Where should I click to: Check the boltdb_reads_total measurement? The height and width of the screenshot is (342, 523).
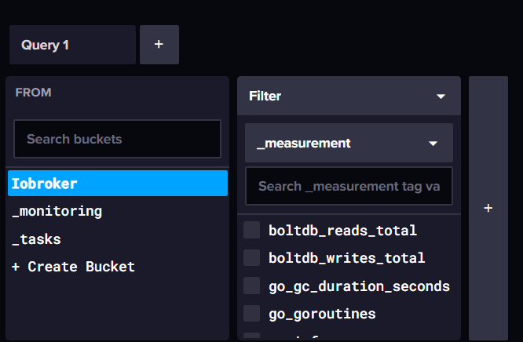coord(251,230)
